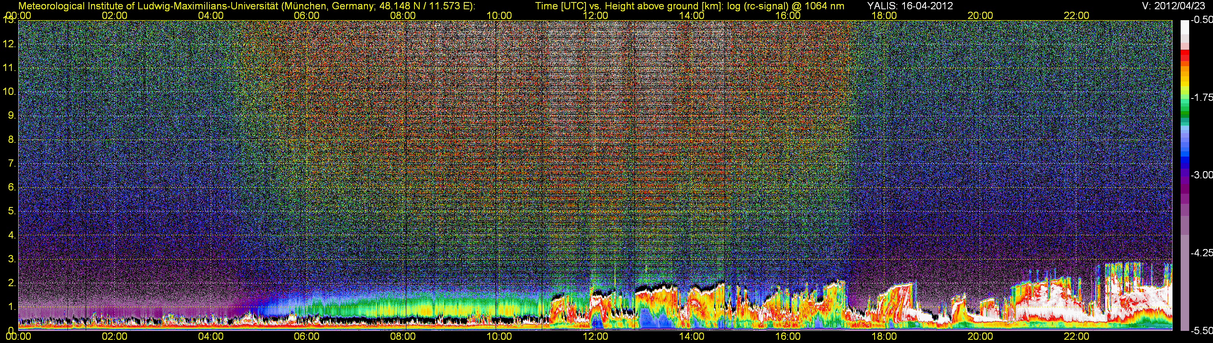Click the 06:00 label on top time axis
Screen dimensions: 1213x343
click(306, 15)
